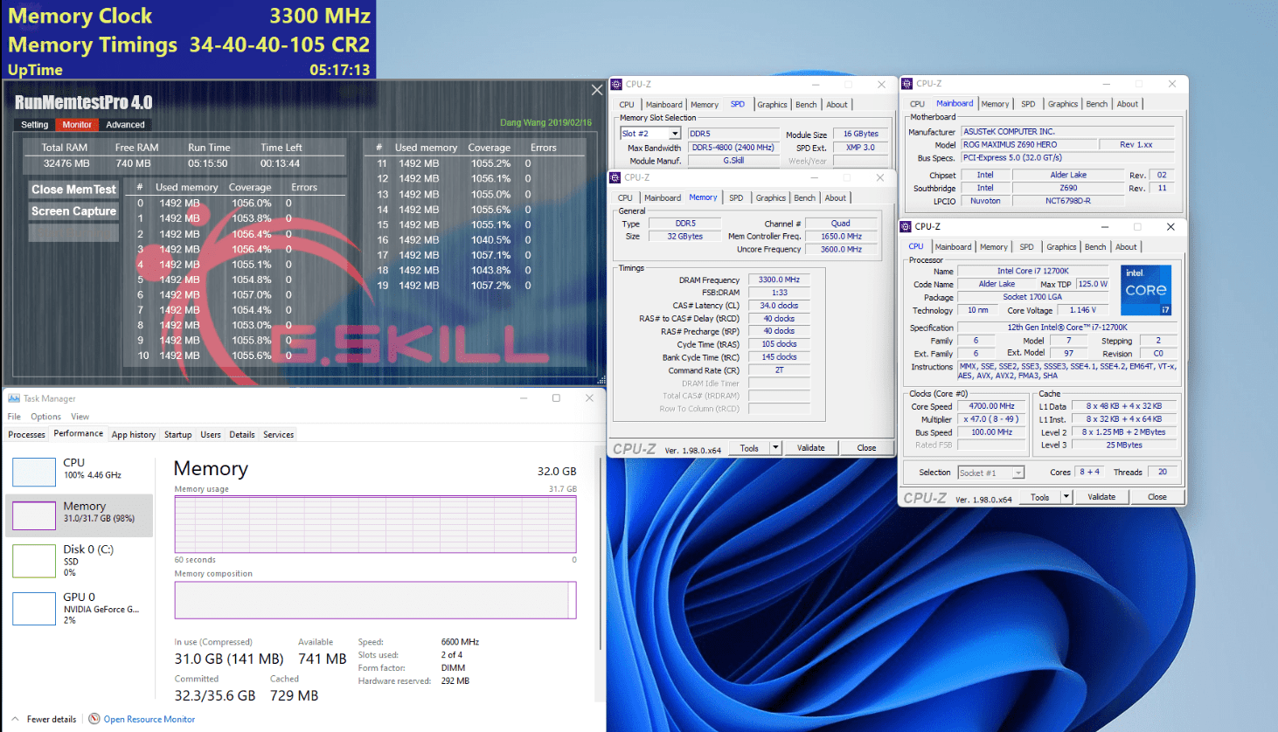Open the Mainboard tab in the CPU-Z SPD window
This screenshot has height=732, width=1278.
click(x=664, y=105)
